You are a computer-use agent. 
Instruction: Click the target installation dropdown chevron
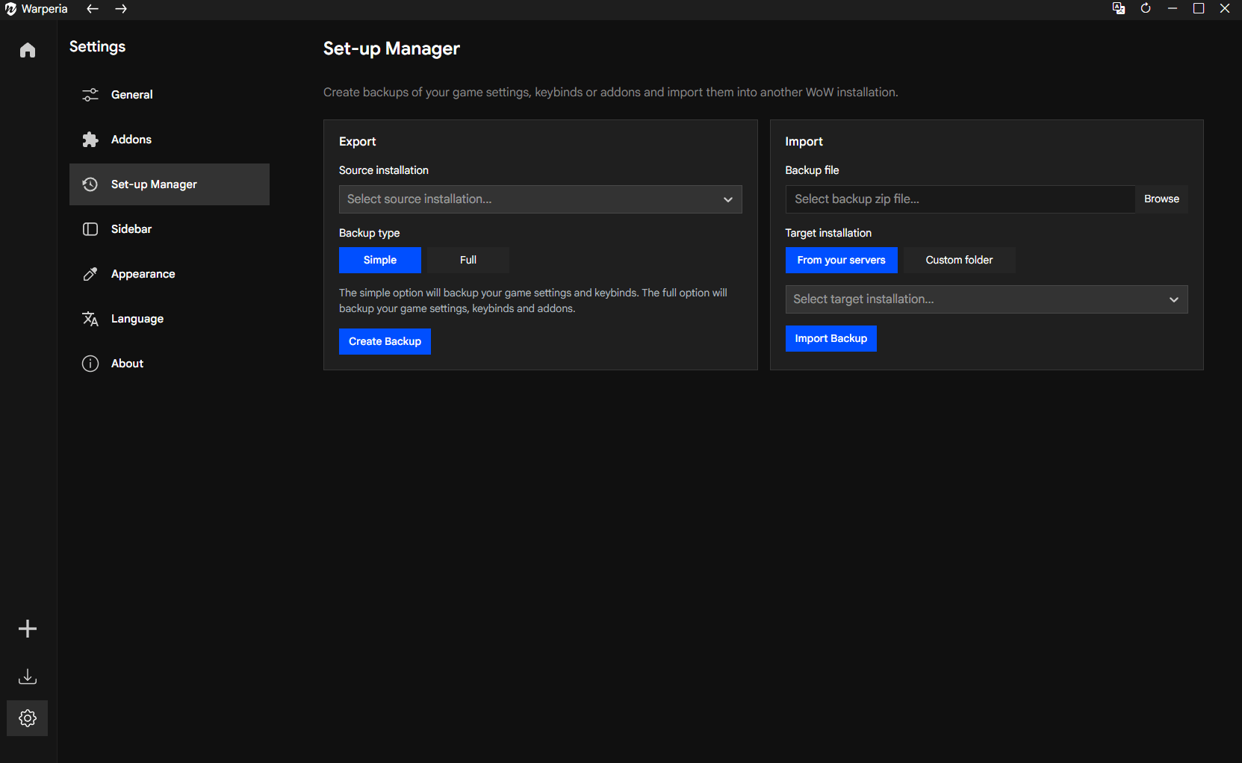click(1174, 299)
